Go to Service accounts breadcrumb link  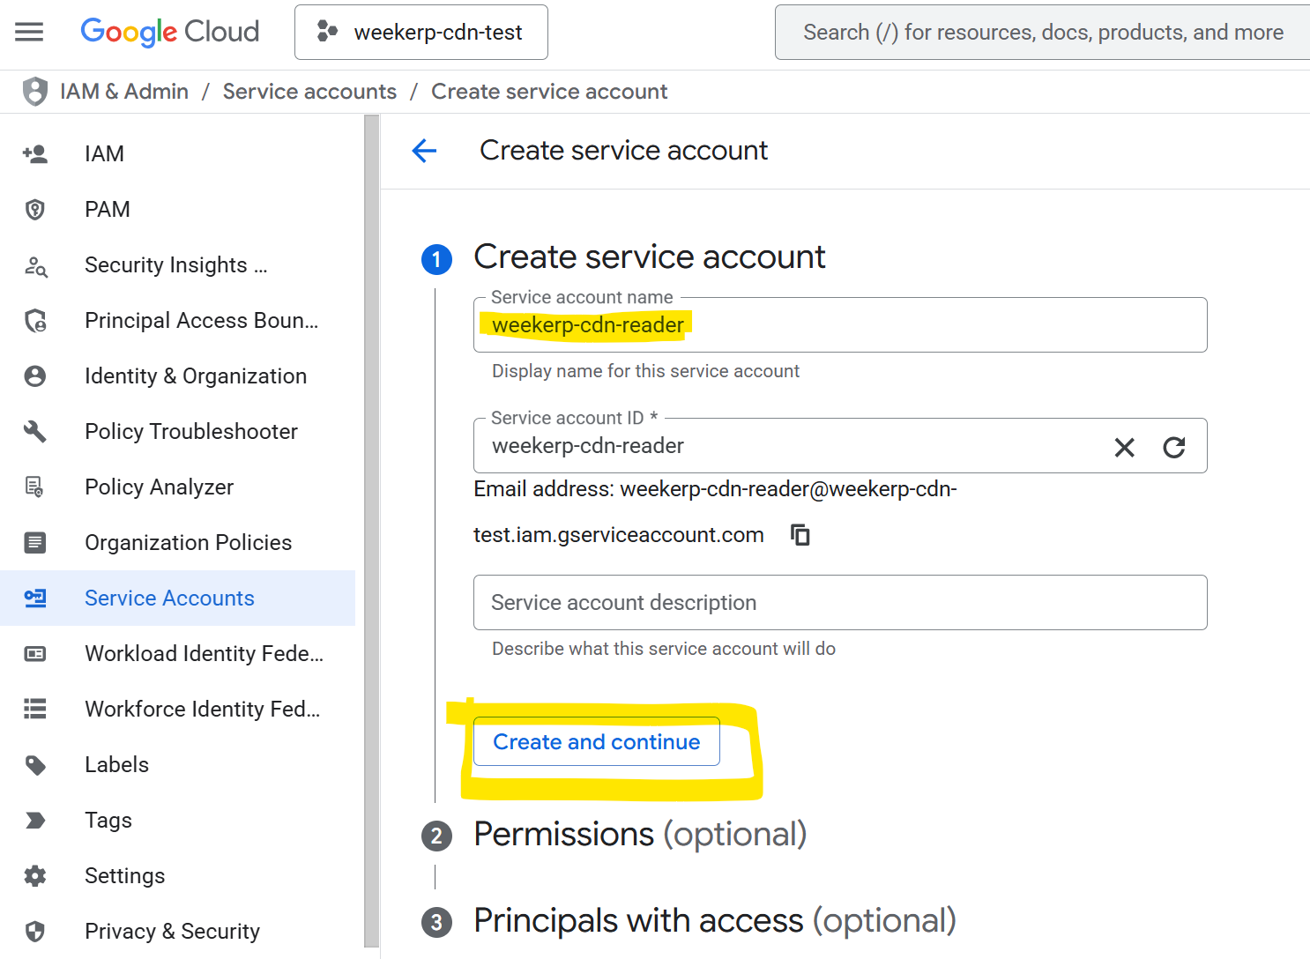click(309, 92)
